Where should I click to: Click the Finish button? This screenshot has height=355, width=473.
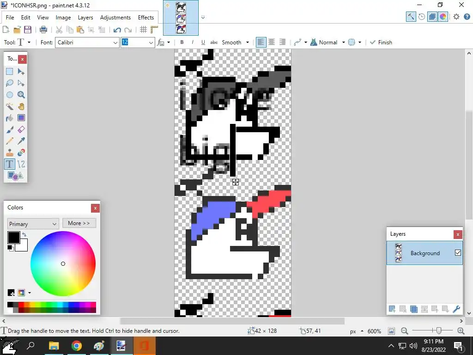click(381, 42)
